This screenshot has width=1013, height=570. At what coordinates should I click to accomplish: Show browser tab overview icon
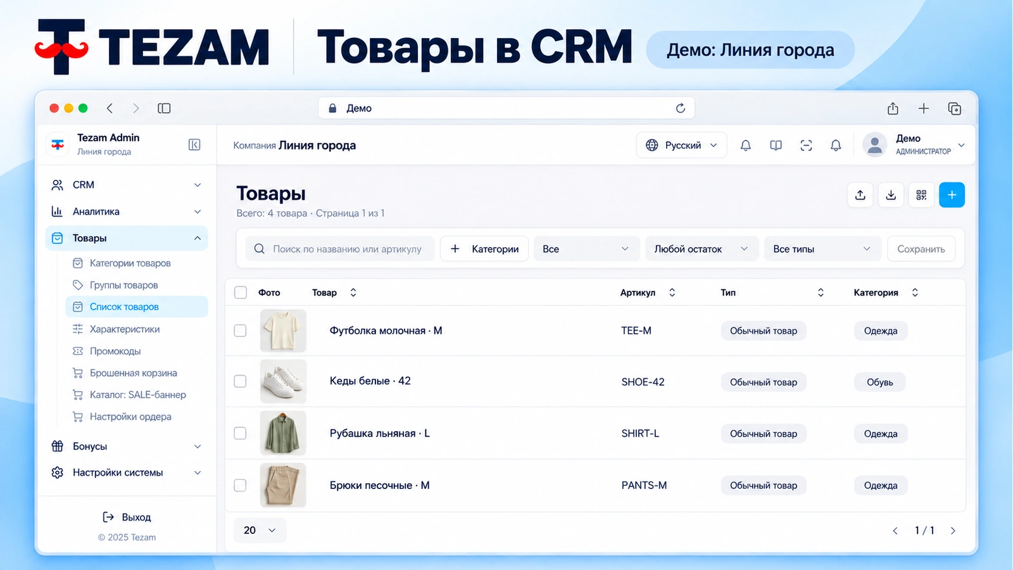pos(955,108)
